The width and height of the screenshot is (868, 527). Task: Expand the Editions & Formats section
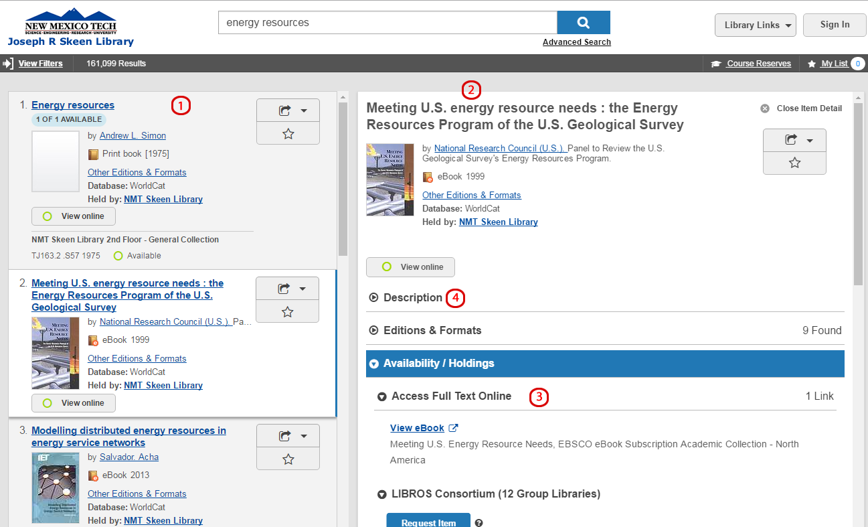click(x=425, y=330)
